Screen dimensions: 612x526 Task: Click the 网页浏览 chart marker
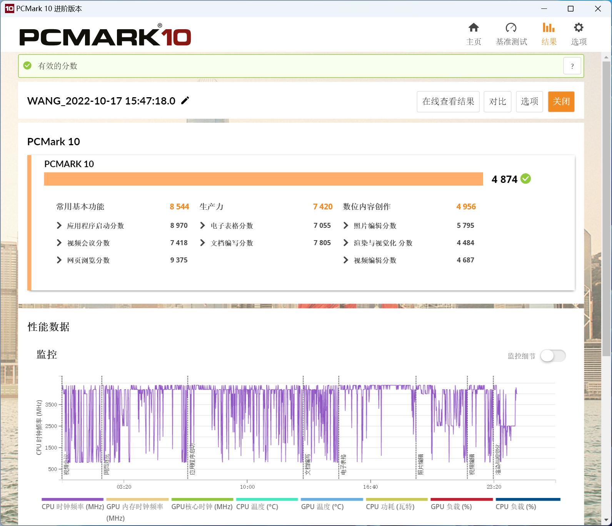[107, 465]
